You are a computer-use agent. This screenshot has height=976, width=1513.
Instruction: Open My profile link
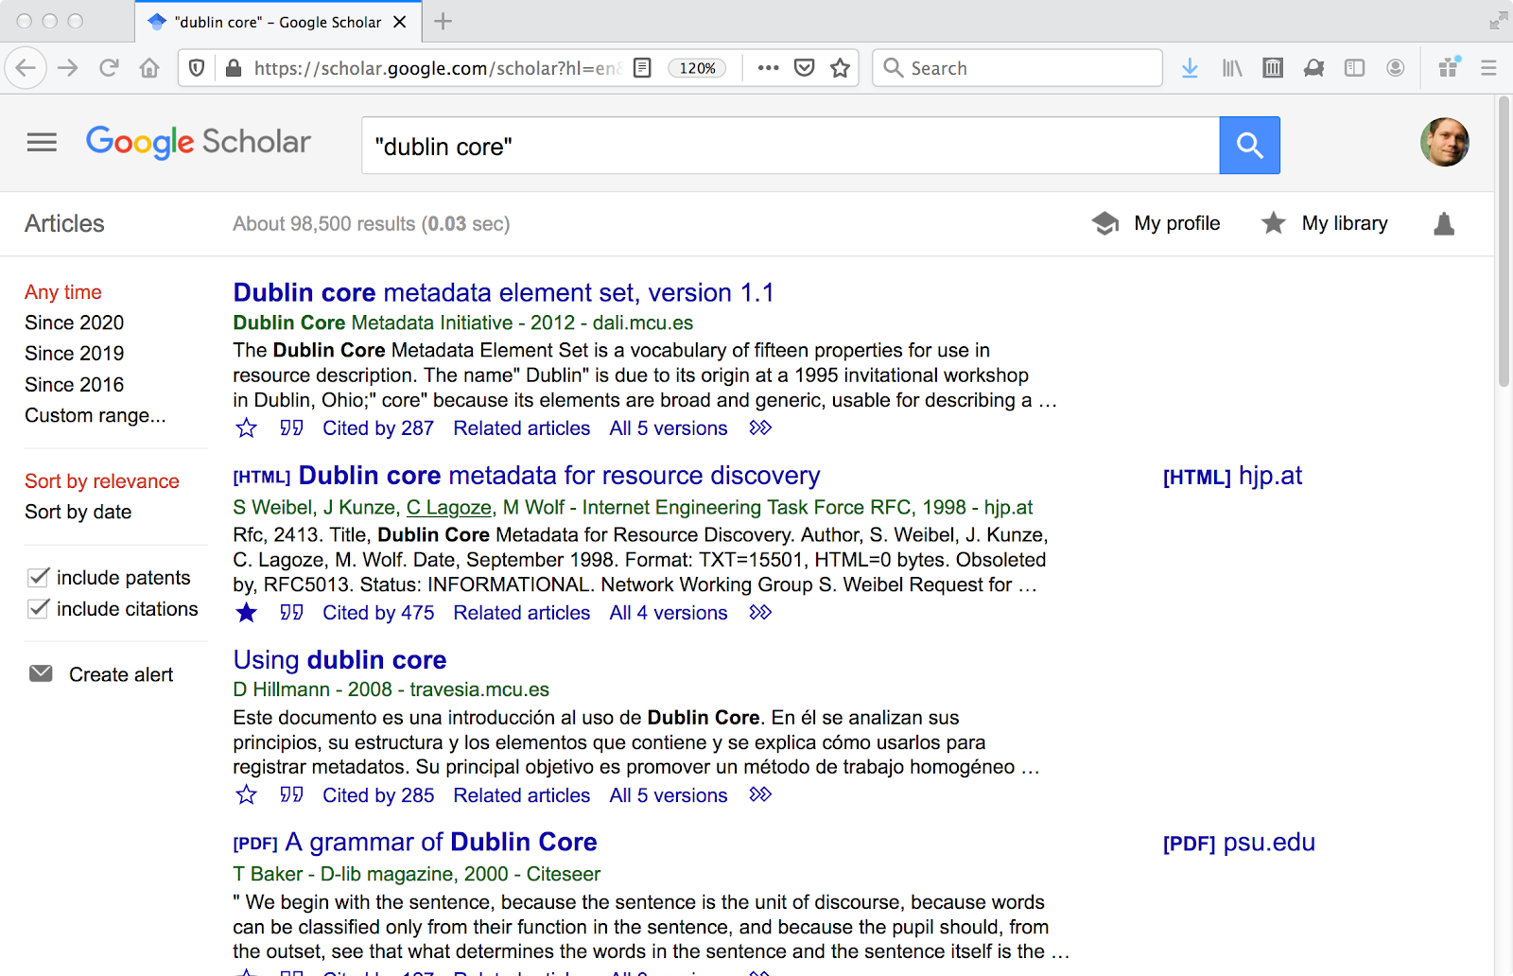1156,223
